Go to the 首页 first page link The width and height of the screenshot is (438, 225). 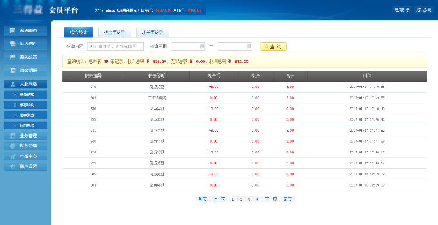203,199
